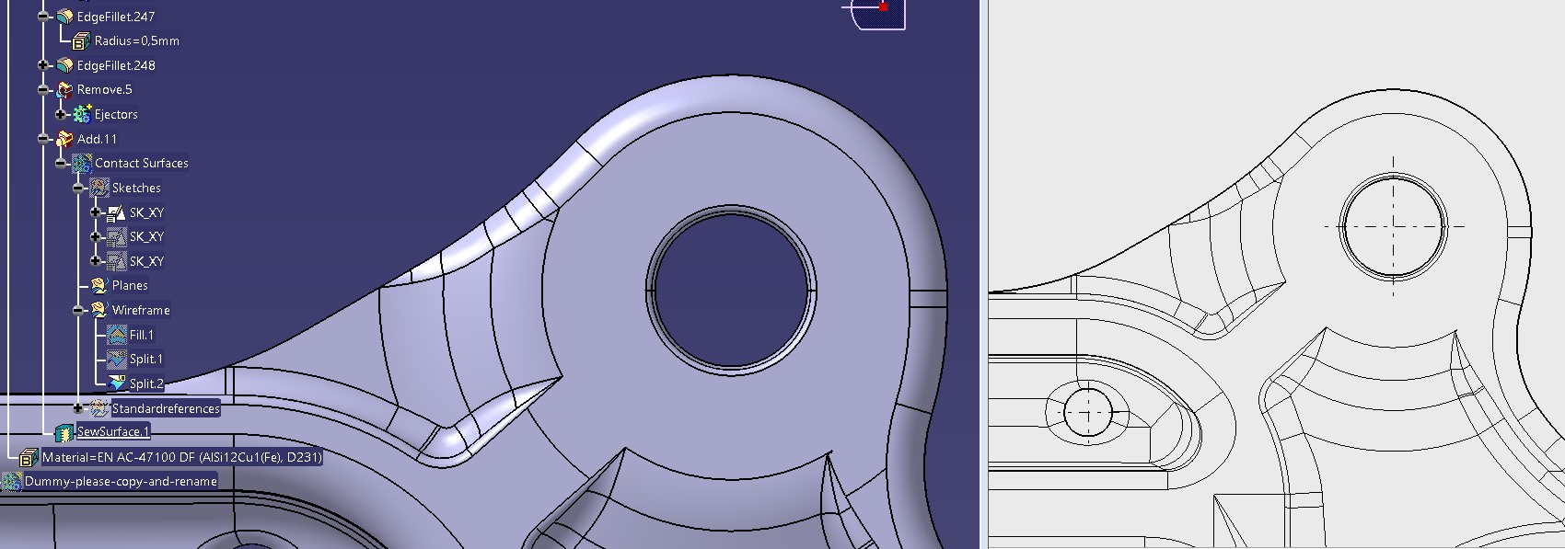
Task: Pick the small slot hole in drawing view
Action: pos(1087,410)
